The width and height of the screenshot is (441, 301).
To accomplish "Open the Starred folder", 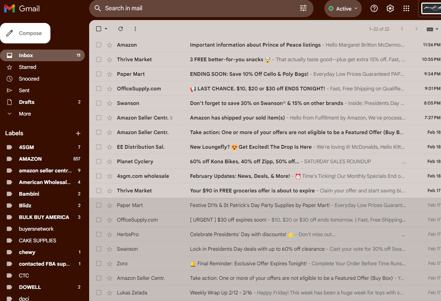I will click(42, 67).
